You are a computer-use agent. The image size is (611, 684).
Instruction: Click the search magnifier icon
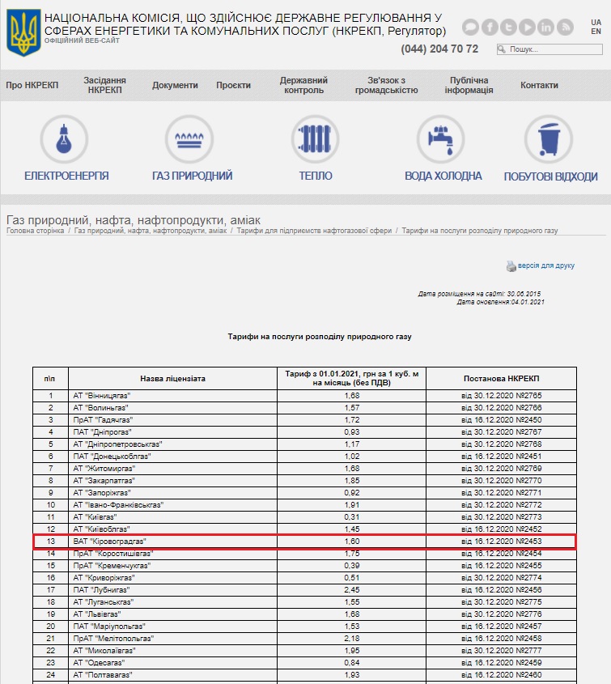click(x=502, y=49)
